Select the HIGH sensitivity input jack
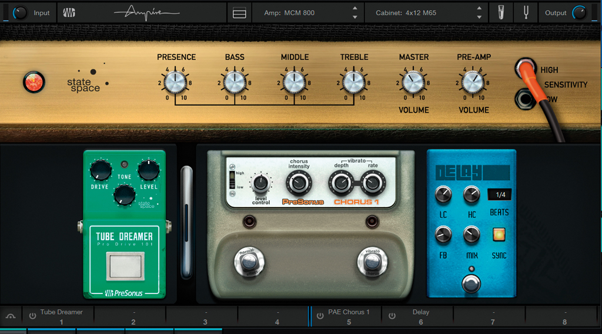Screen dimensions: 602x334 pos(525,69)
